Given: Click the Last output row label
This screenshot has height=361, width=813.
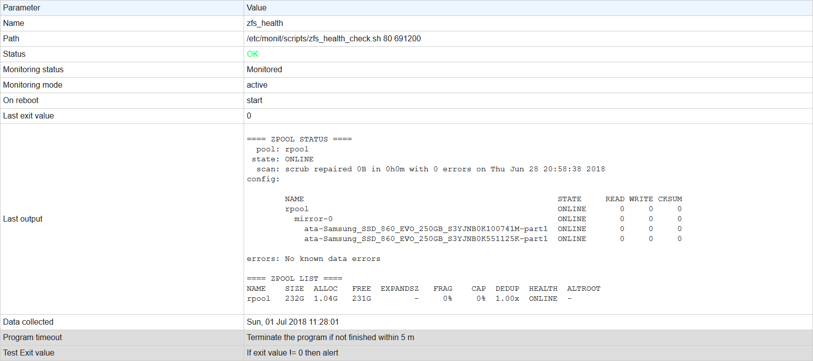Looking at the screenshot, I should tap(23, 219).
